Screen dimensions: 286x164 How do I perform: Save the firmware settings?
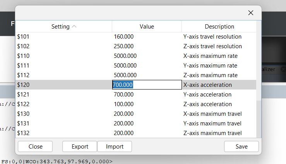coord(241,147)
